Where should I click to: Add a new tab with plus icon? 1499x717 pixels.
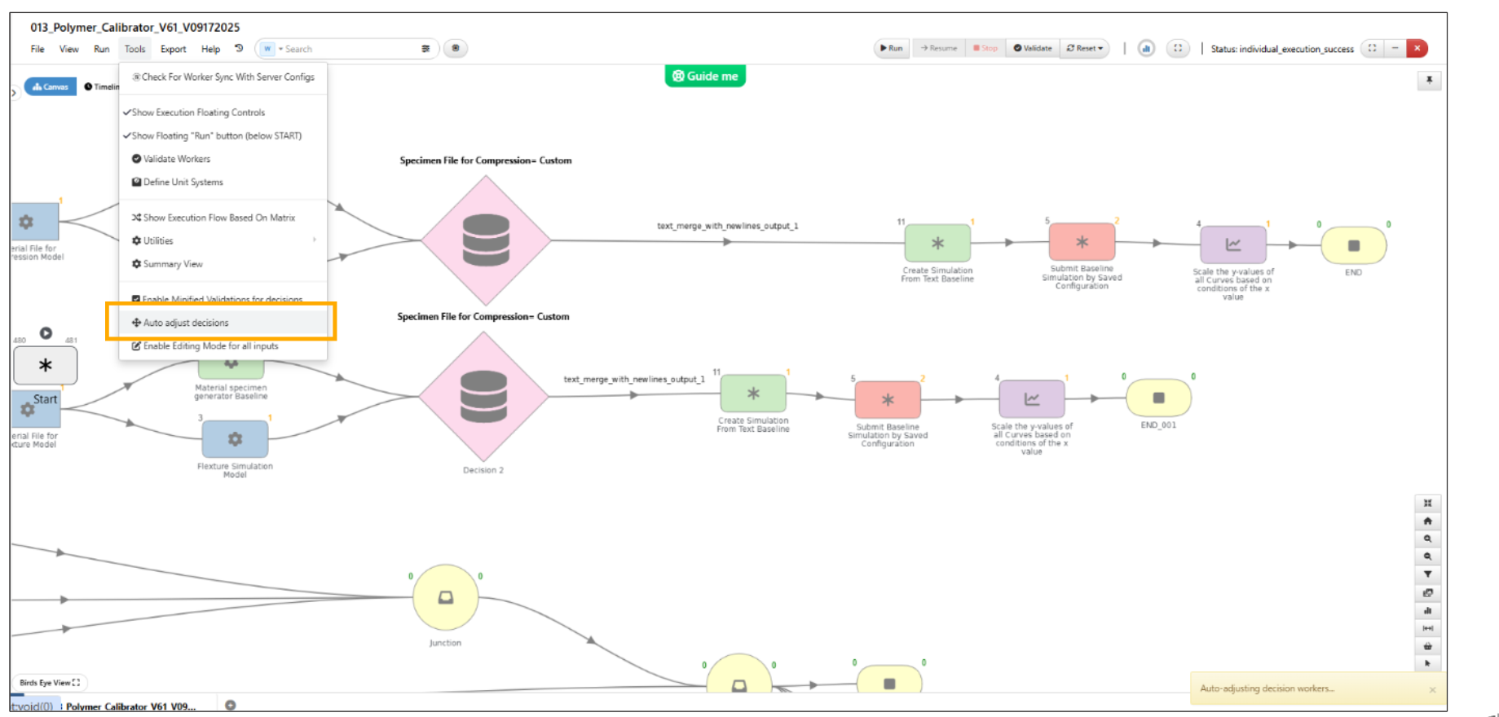(231, 705)
